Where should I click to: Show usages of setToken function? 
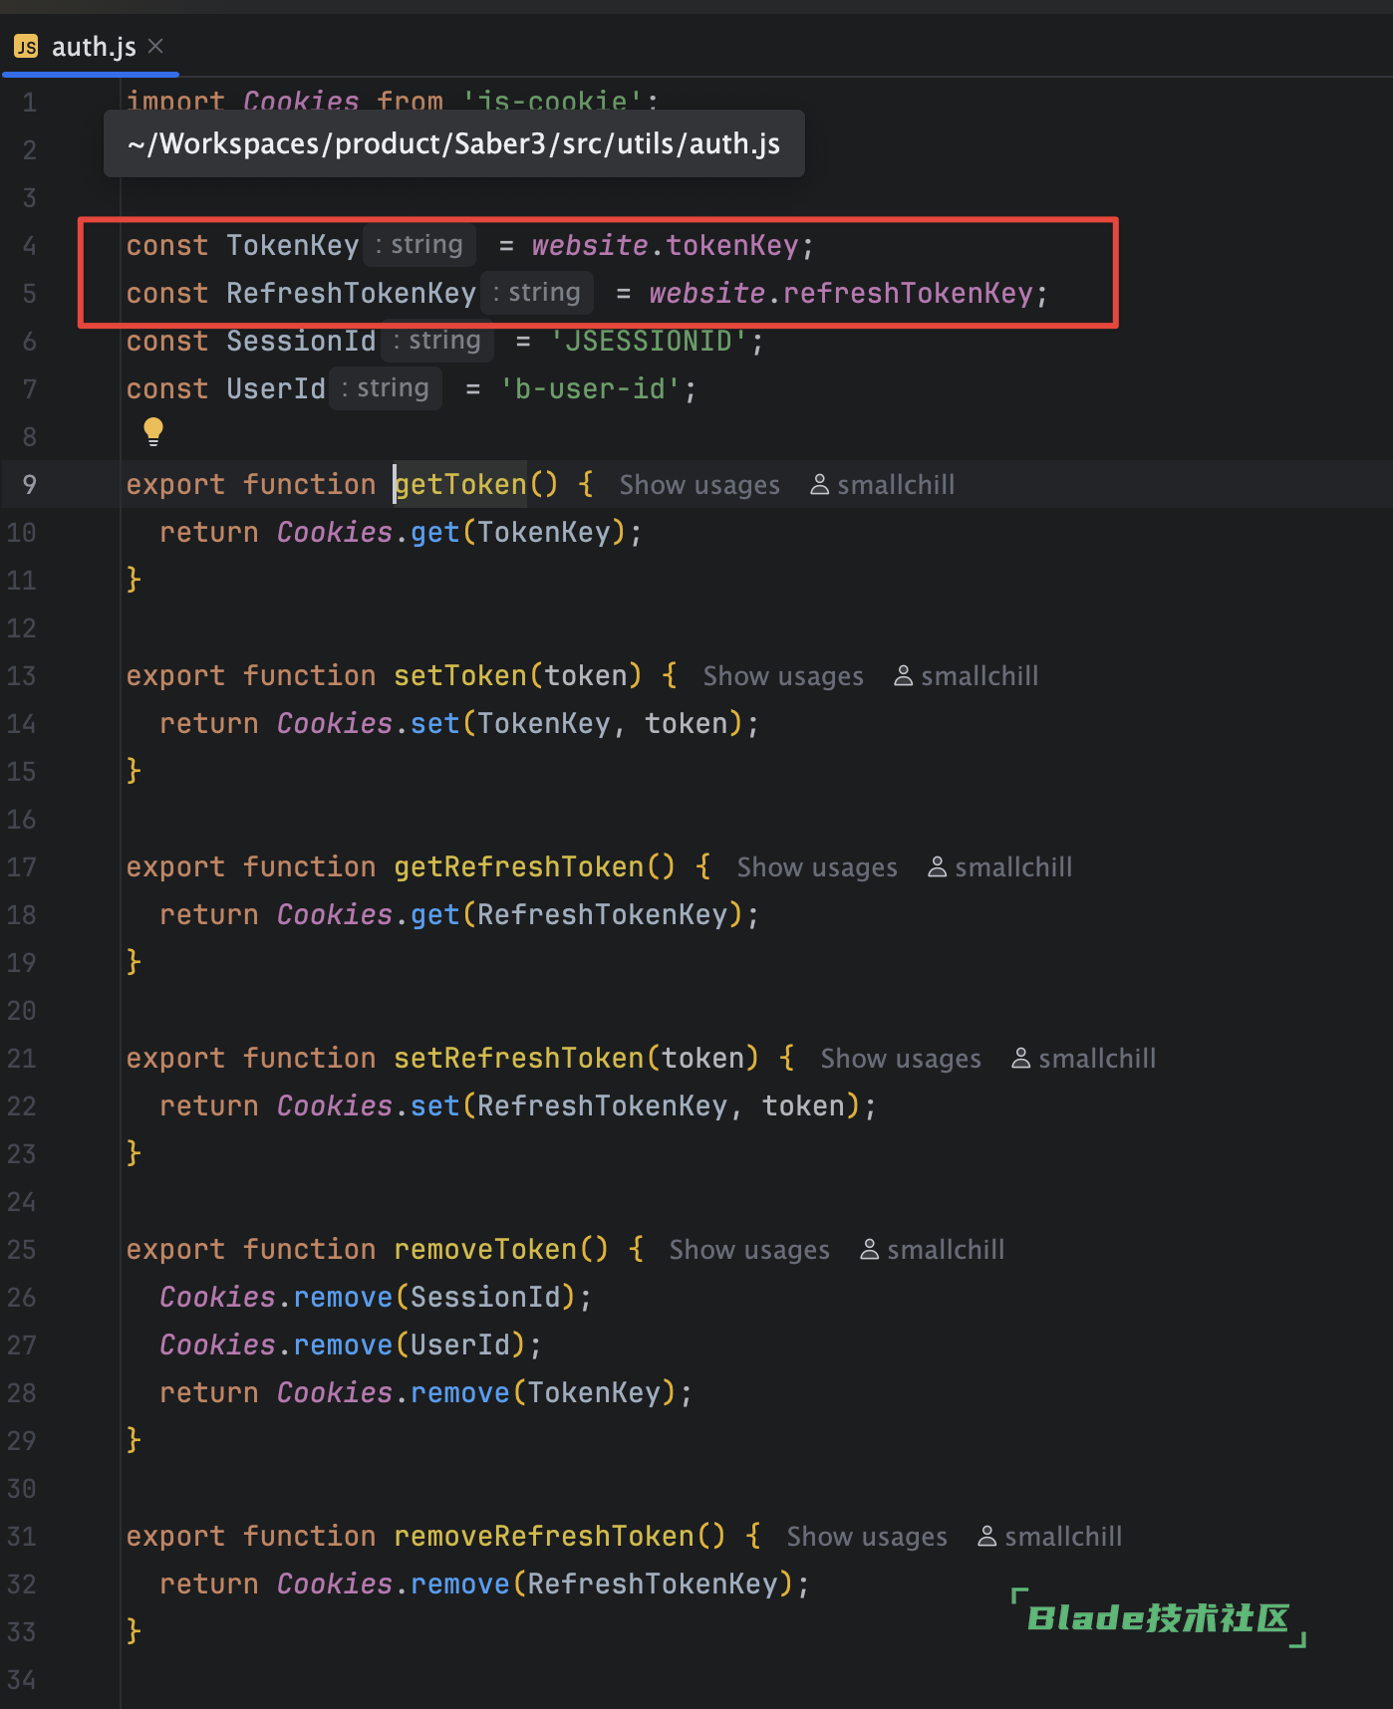coord(782,676)
